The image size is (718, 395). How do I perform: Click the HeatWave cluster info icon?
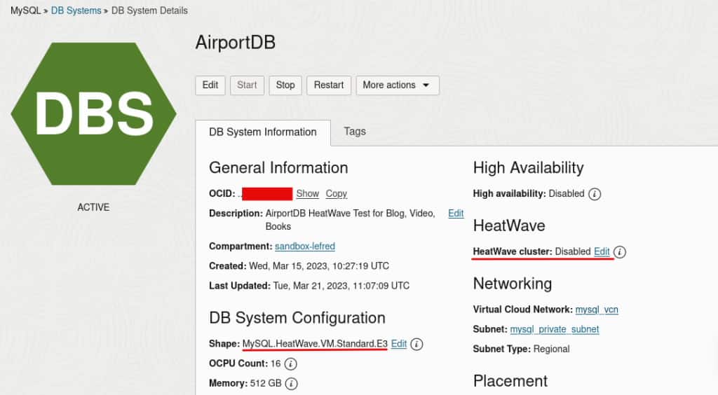click(620, 252)
